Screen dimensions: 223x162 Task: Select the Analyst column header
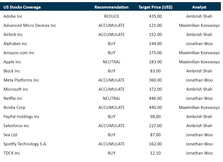pos(199,7)
